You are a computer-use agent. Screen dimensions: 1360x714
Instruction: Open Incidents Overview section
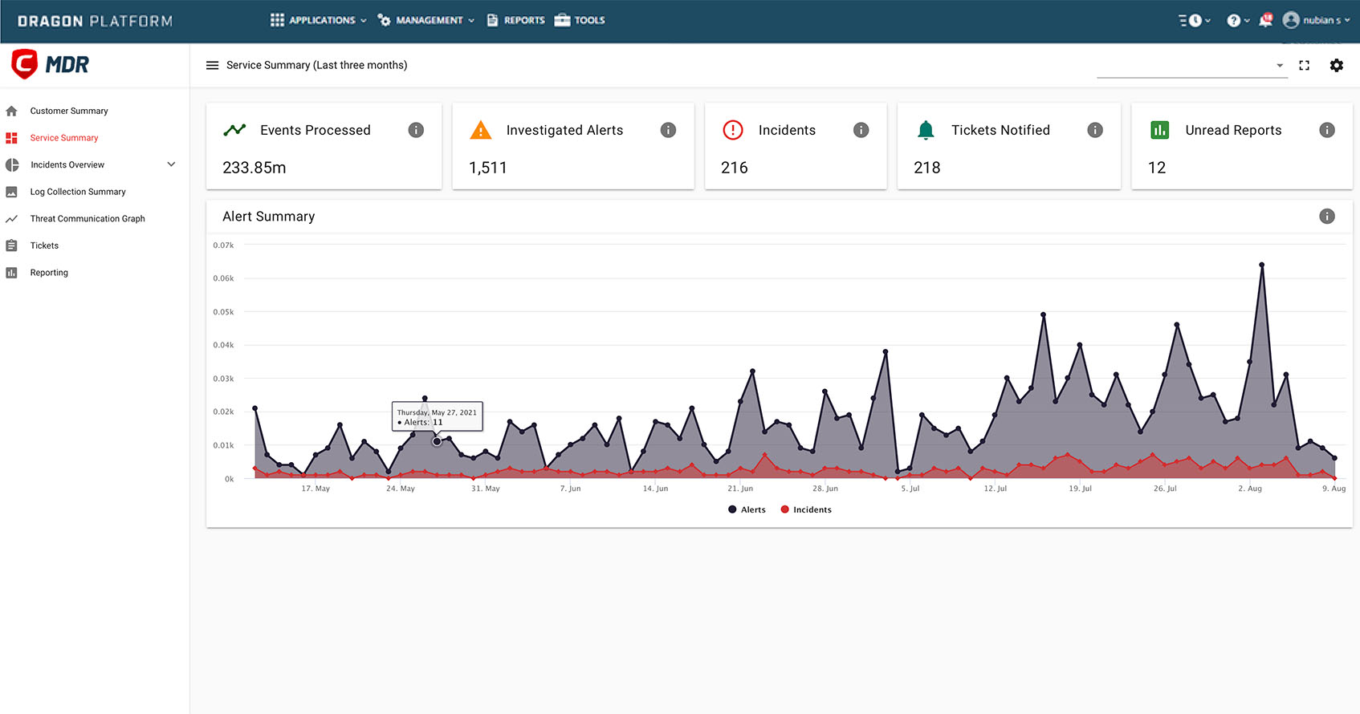tap(67, 164)
